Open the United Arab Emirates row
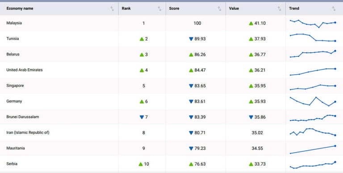The height and width of the screenshot is (173, 343). 171,70
